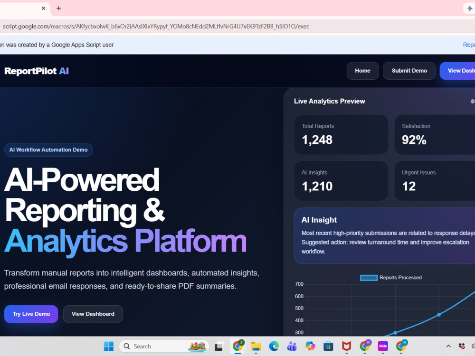Viewport: 475px width, 356px height.
Task: Select the AI Insights 1,210 card
Action: coord(341,181)
